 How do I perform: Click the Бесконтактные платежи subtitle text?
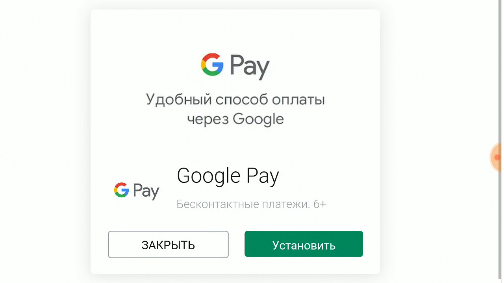point(243,204)
